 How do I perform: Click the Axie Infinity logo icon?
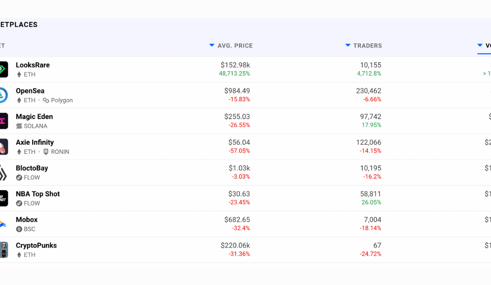point(4,147)
